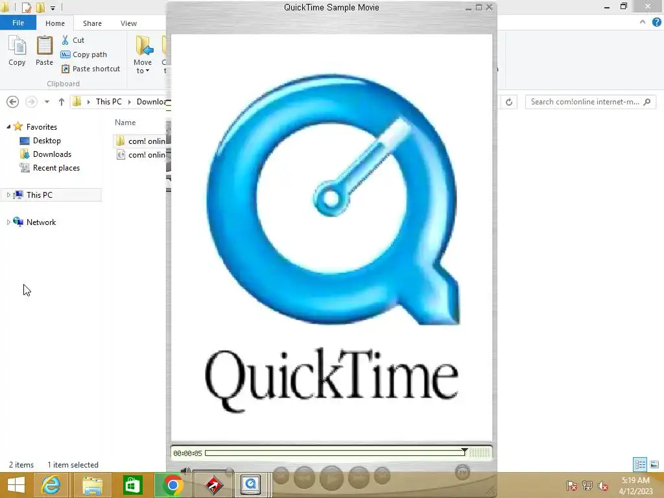Viewport: 664px width, 498px height.
Task: Click the muted speaker tray icon
Action: (x=603, y=486)
